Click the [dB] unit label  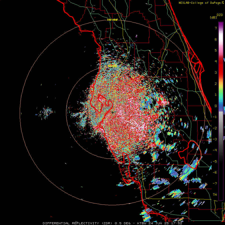pos(213,17)
